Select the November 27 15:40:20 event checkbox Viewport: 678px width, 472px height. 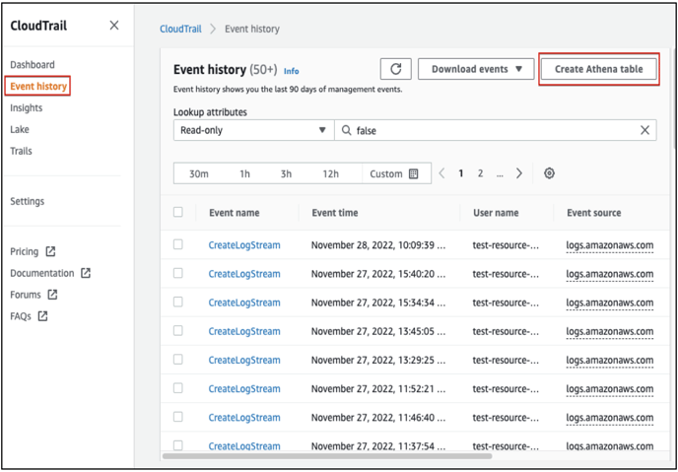[x=178, y=273]
